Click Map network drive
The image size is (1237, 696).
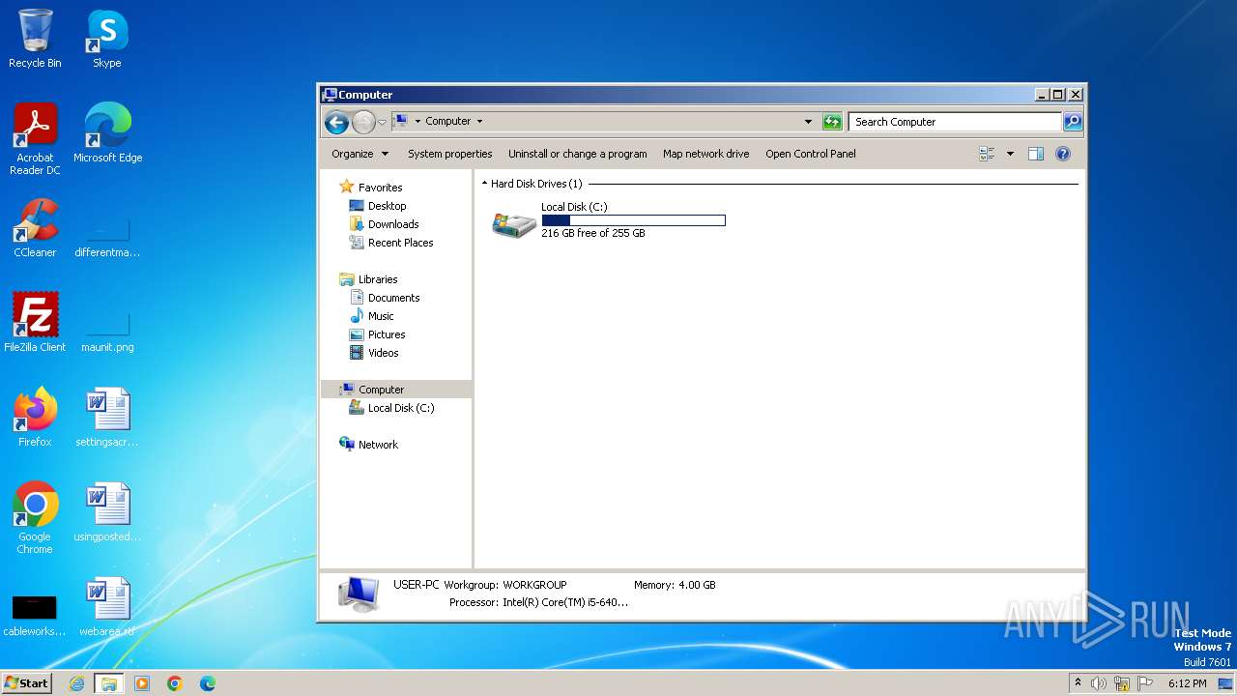coord(705,154)
